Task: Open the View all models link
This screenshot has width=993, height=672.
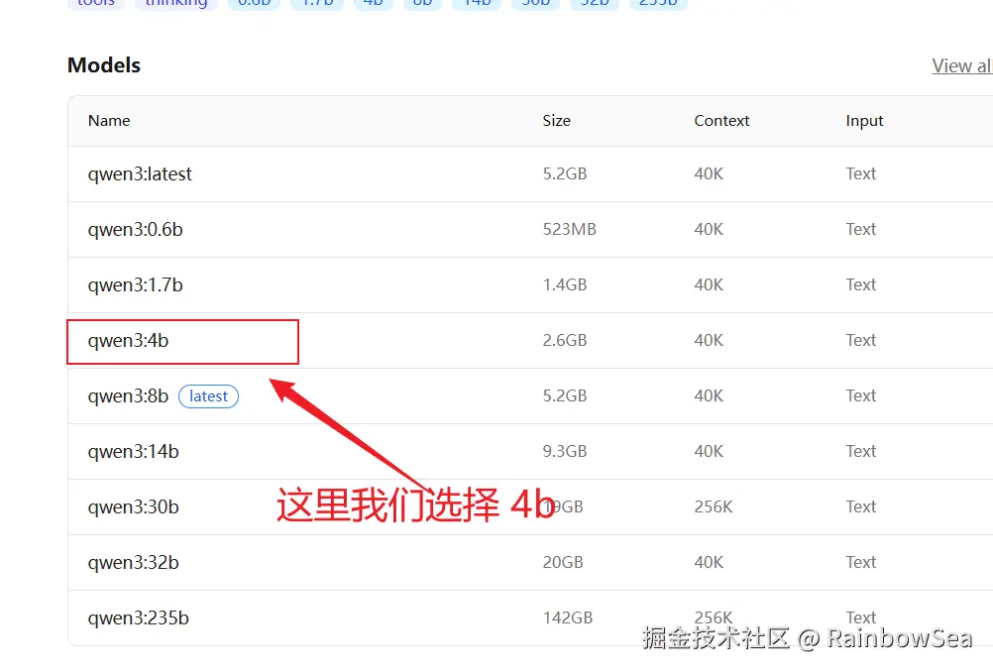Action: pos(962,65)
